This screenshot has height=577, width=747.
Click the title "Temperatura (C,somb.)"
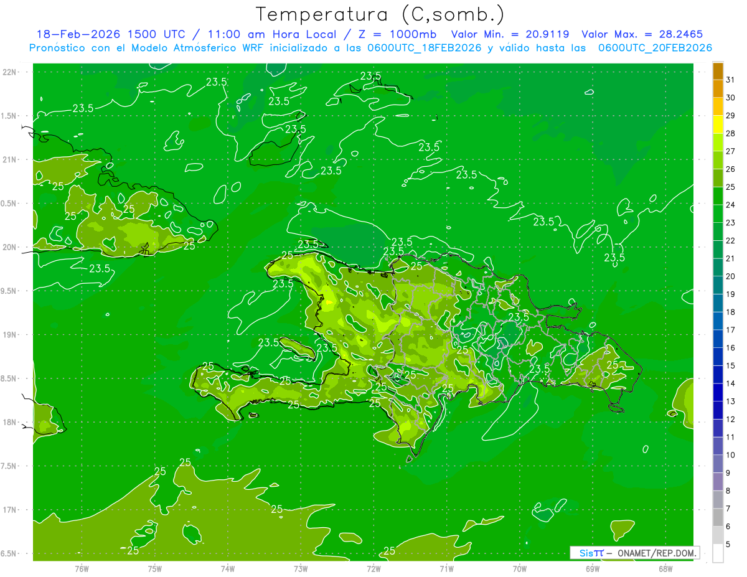[x=380, y=15]
